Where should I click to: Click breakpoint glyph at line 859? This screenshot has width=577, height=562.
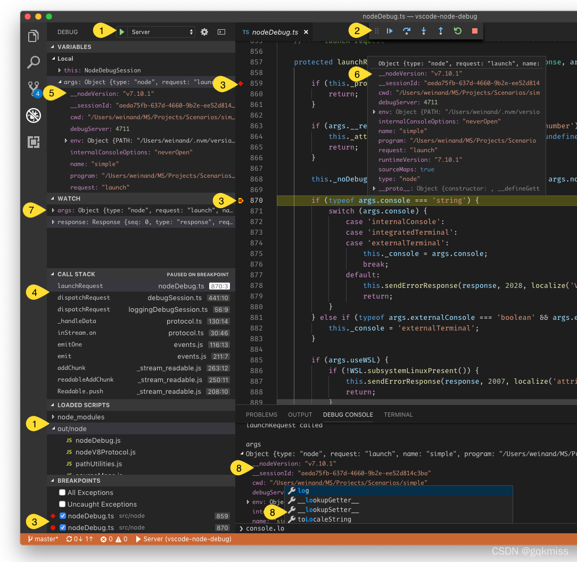click(241, 84)
